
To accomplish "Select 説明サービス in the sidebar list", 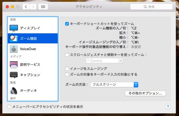I will click(33, 65).
